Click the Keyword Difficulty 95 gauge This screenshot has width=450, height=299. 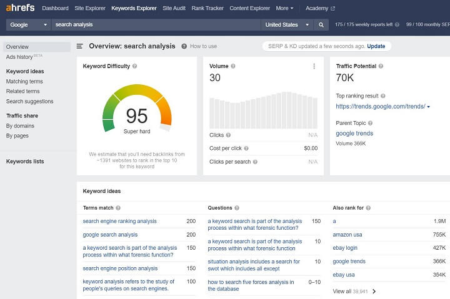[137, 109]
